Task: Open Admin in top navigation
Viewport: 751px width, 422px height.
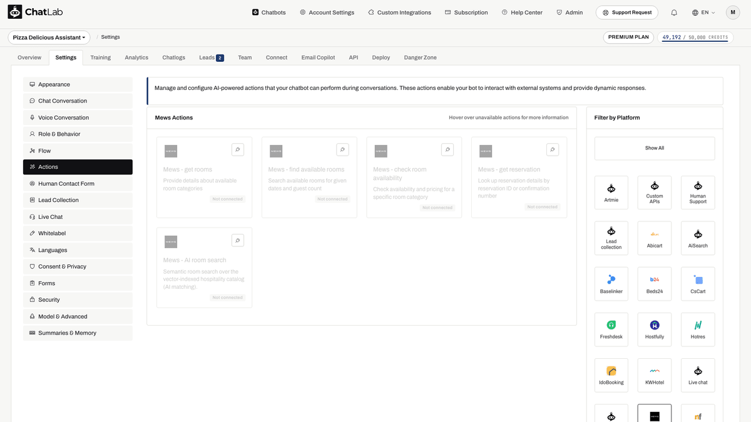Action: (x=570, y=13)
